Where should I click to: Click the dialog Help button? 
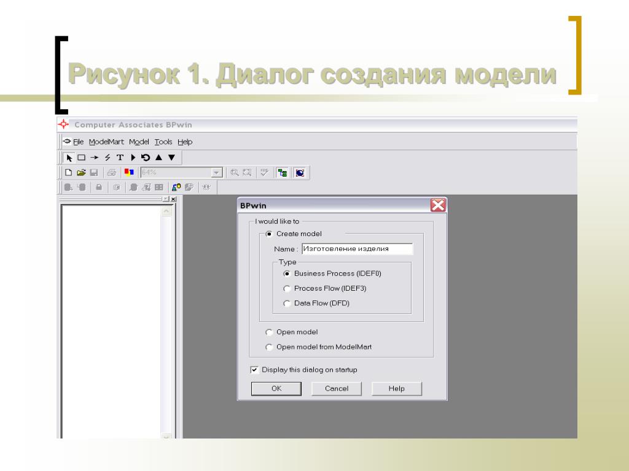point(397,388)
